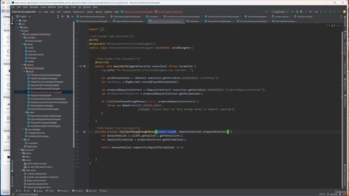
Task: Start debugging with the bug icon
Action: click(x=297, y=11)
